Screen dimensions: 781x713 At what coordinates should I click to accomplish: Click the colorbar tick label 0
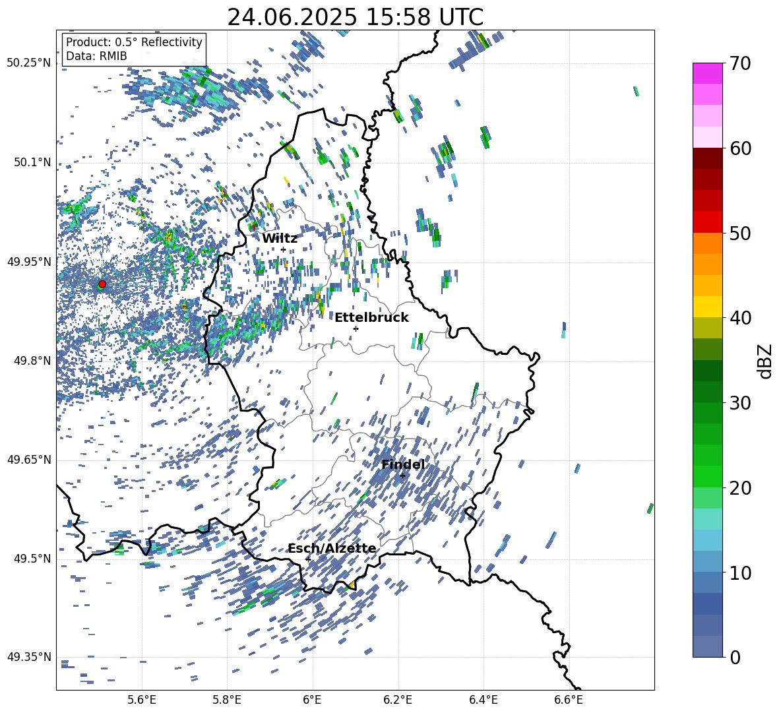735,657
